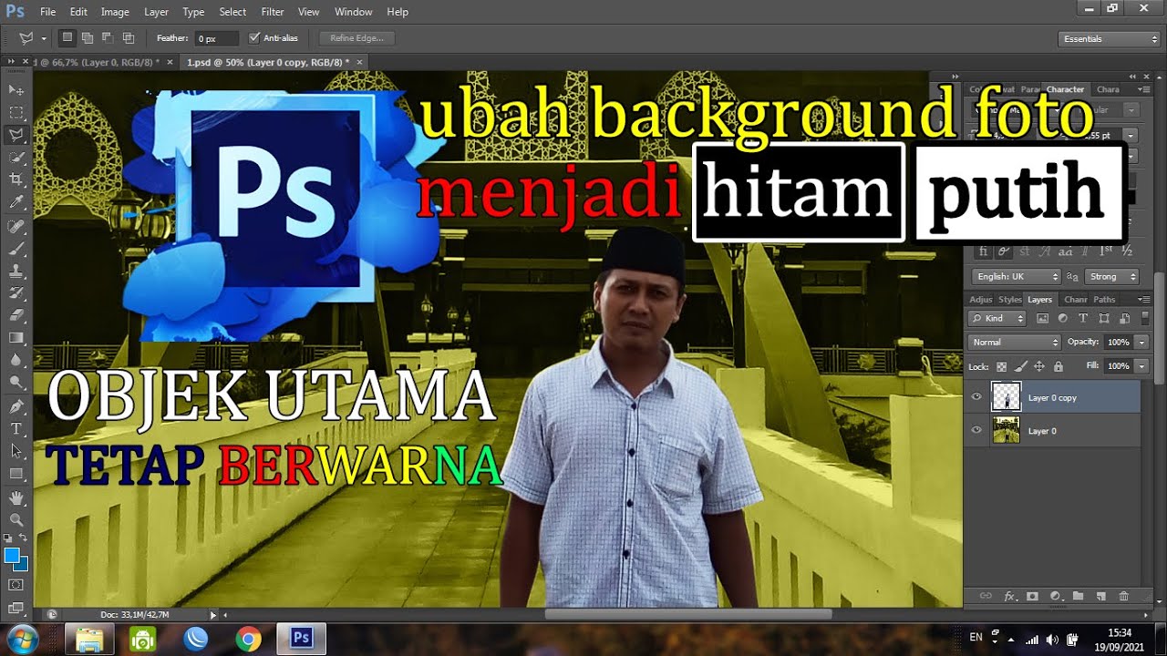Select the Dodge tool
The image size is (1167, 656).
16,383
